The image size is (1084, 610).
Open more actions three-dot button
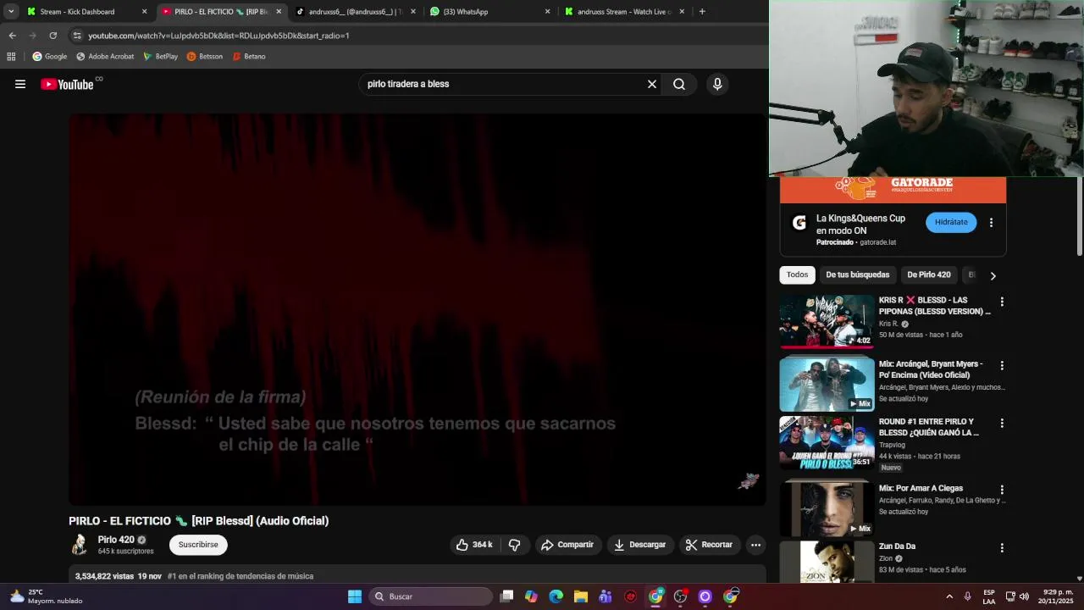click(756, 545)
